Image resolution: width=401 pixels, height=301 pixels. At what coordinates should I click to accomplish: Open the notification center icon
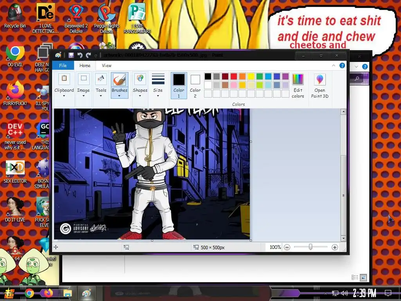tap(388, 293)
